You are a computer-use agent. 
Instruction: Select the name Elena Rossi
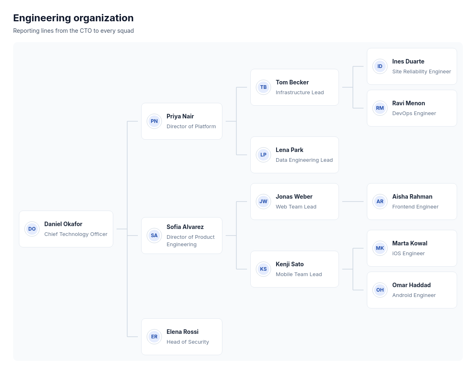click(x=183, y=332)
